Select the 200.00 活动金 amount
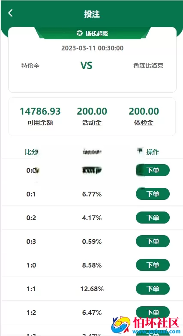This screenshot has height=336, width=183. point(92,111)
